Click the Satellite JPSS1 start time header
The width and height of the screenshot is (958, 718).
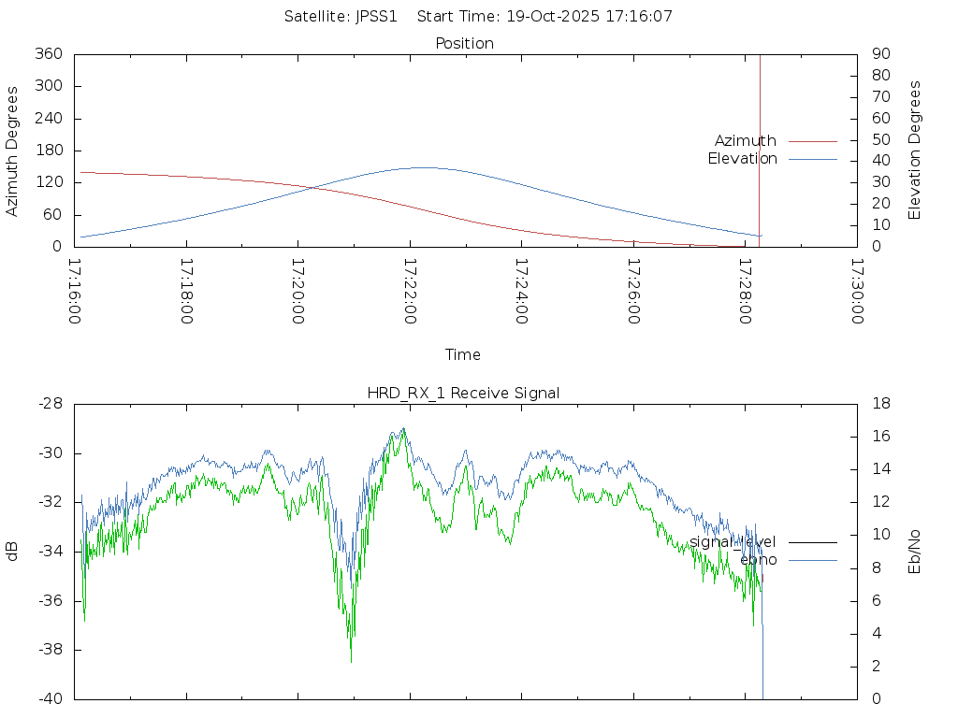pos(478,17)
